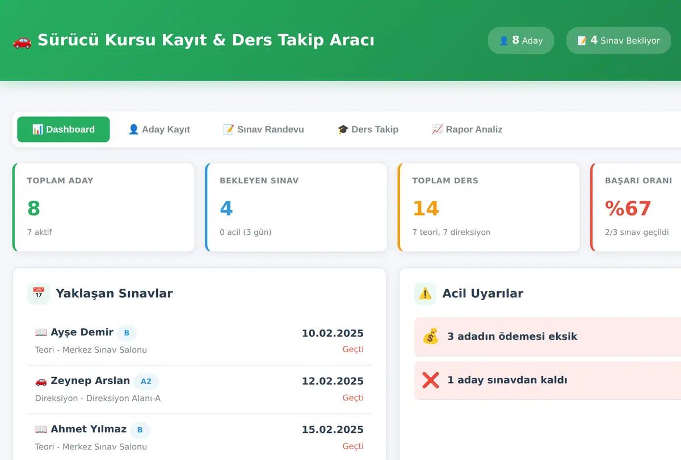The image size is (681, 460).
Task: Click the %67 success rate value
Action: [628, 208]
